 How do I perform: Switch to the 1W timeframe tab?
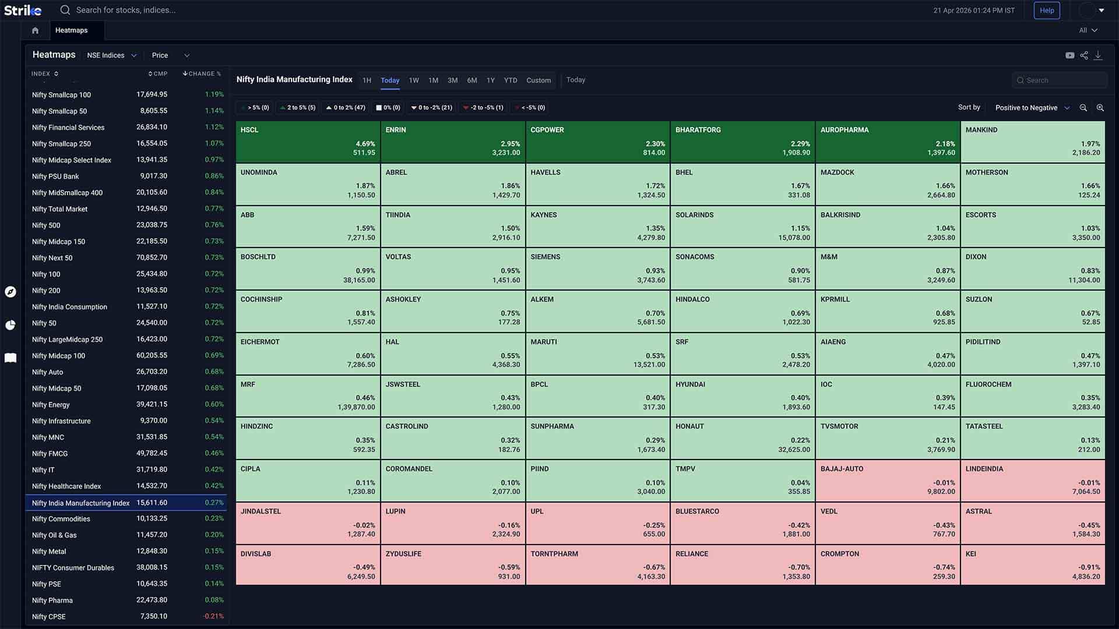[x=414, y=80]
